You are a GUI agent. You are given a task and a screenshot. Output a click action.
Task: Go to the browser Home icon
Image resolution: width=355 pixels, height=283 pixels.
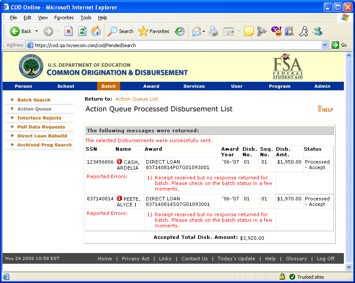coord(96,31)
